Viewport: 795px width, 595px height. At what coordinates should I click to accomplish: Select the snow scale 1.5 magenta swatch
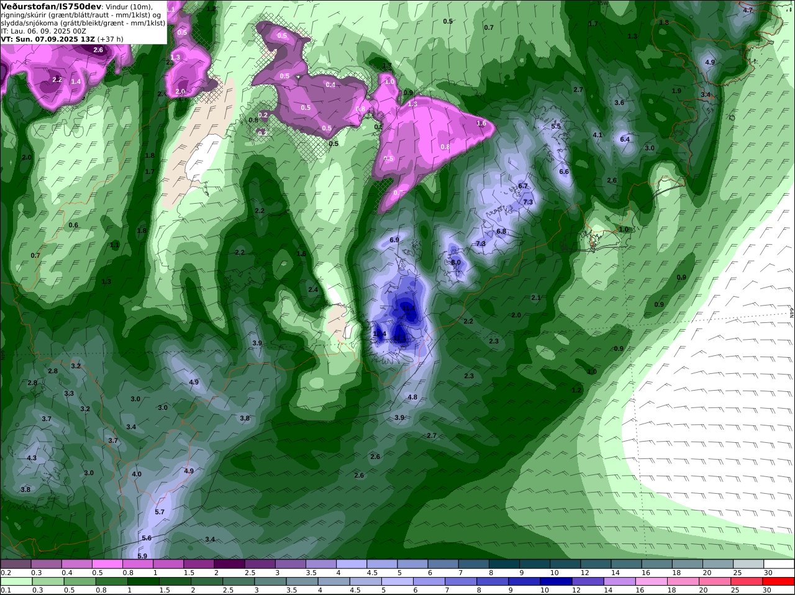(198, 564)
